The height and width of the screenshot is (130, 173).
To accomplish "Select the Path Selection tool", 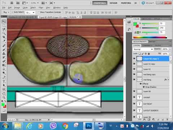I will pyautogui.click(x=4, y=85).
